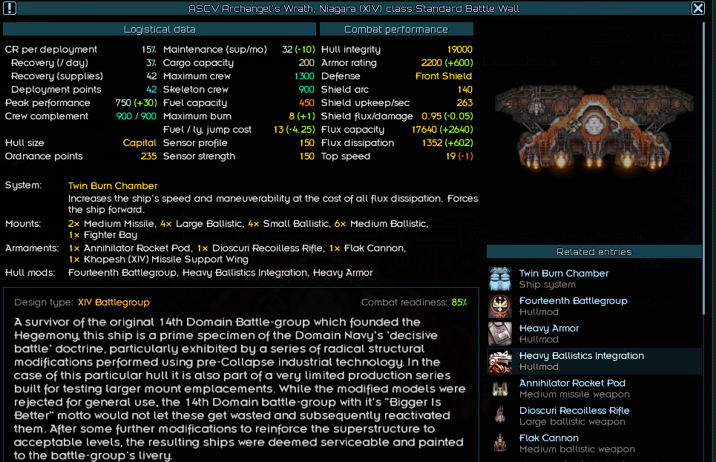Click the exclamation mark icon in title bar
The image size is (716, 462).
click(x=10, y=8)
